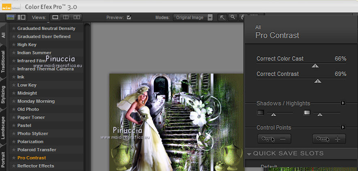
Task: Favorite star for Midnight filter
Action: pos(14,93)
